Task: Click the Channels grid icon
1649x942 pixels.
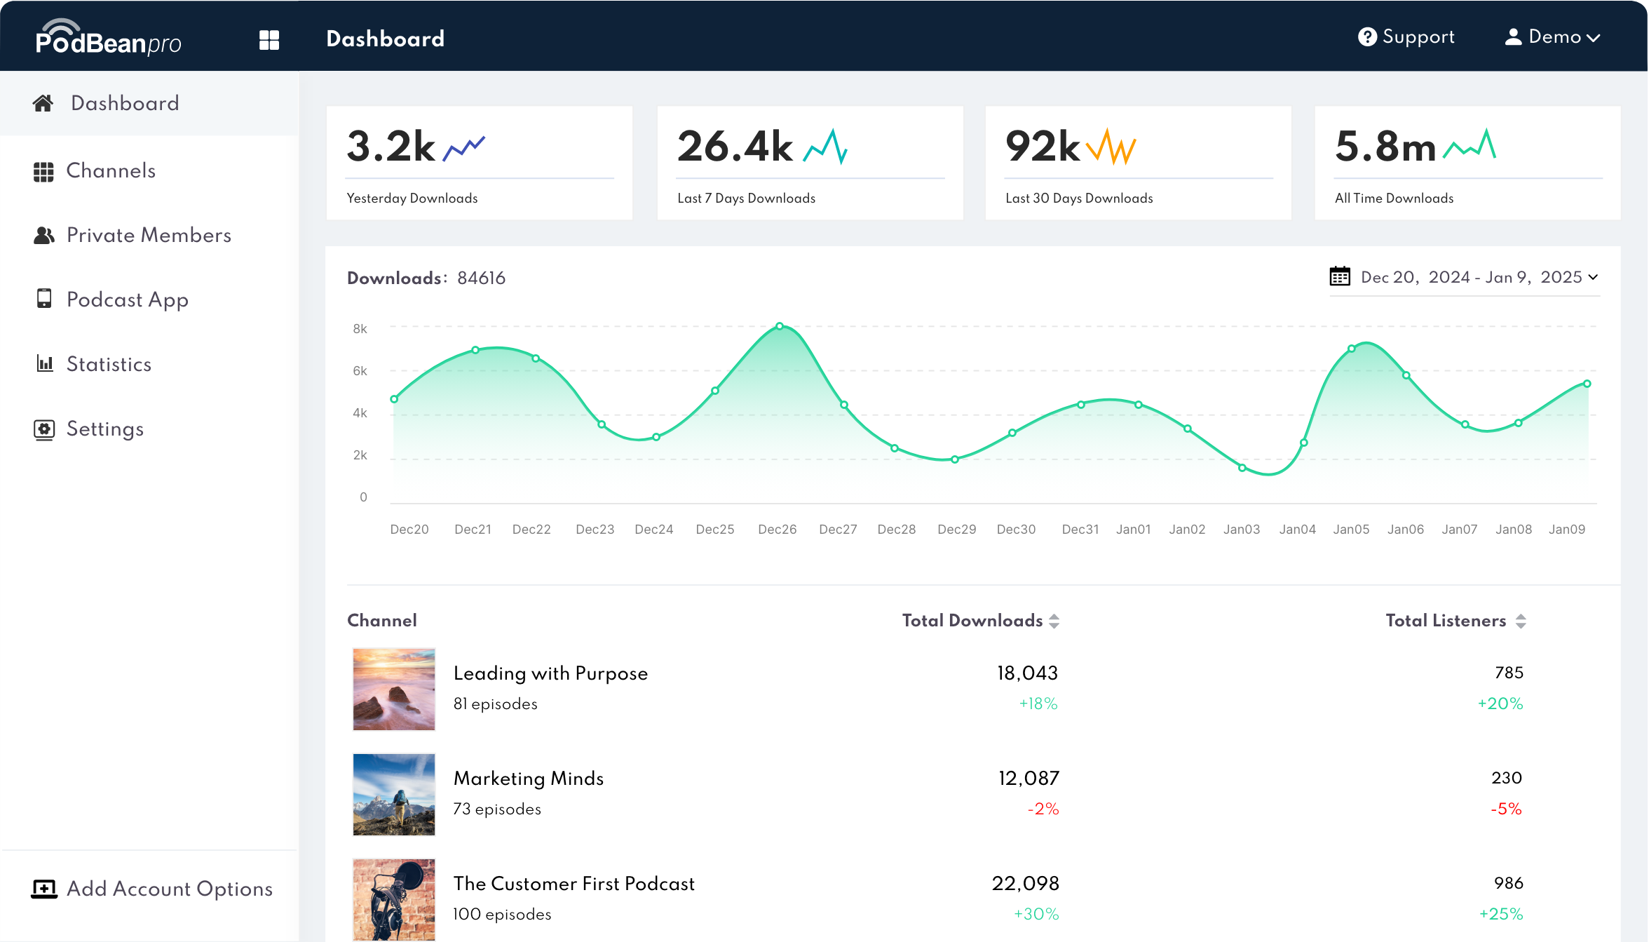Action: pos(43,170)
